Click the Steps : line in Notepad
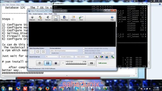Viewport: 162px width, 91px height. (8, 19)
